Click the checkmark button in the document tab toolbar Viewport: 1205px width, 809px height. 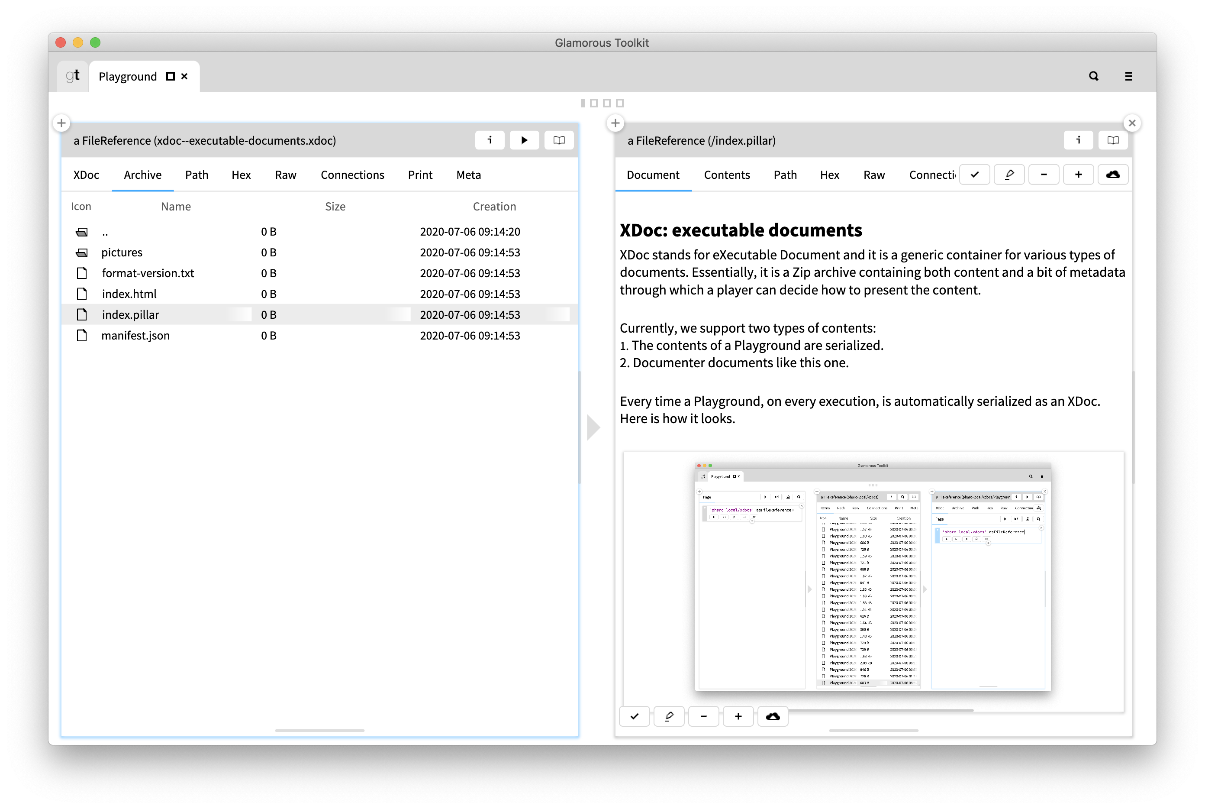point(974,175)
